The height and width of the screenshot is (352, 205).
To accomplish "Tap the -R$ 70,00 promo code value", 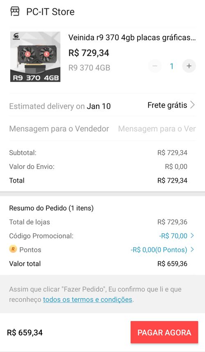I will click(x=173, y=236).
